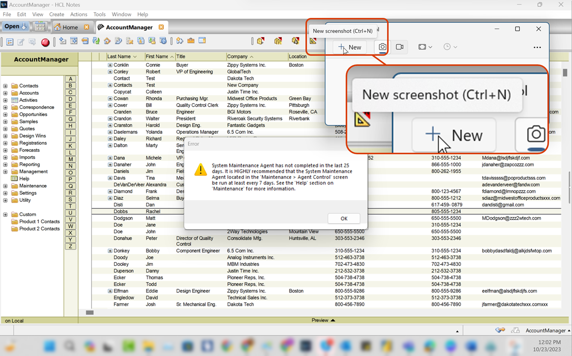Click the New screenshot button
The width and height of the screenshot is (572, 356).
point(350,47)
